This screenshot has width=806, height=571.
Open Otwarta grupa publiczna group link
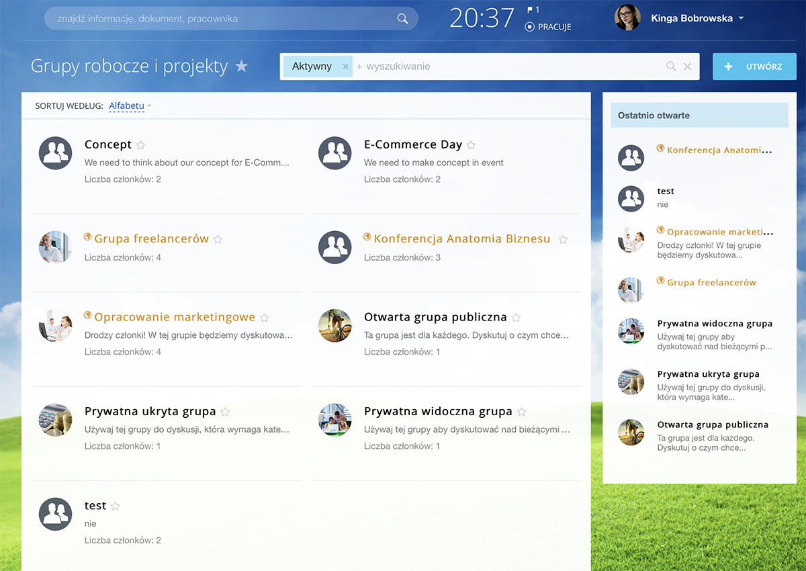point(435,317)
